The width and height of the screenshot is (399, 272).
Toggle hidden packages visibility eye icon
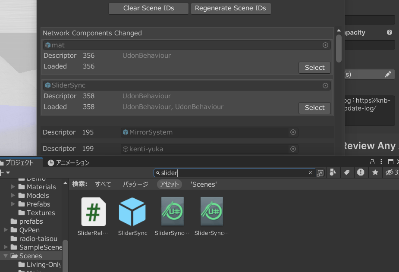[x=390, y=173]
